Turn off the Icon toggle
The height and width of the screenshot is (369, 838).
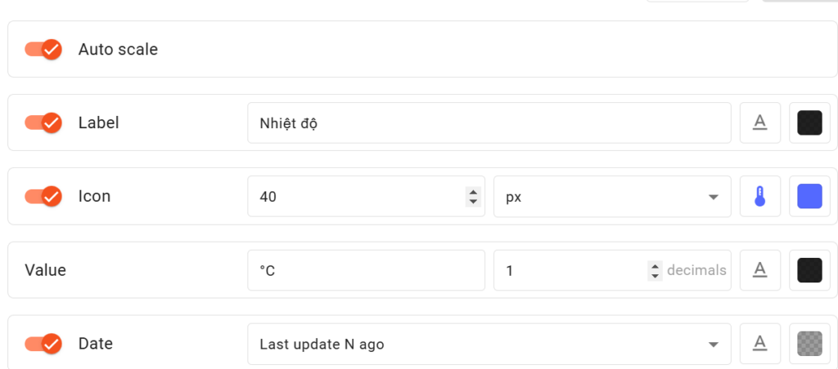pos(43,196)
